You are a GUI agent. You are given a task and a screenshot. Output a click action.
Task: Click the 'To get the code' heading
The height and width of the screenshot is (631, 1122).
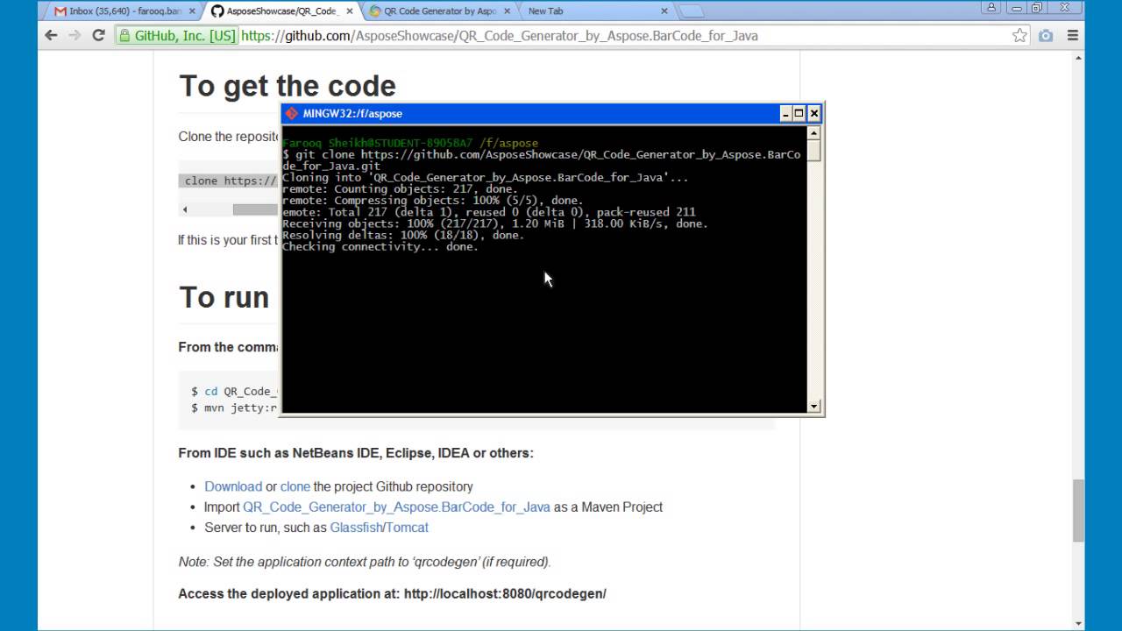click(x=288, y=86)
